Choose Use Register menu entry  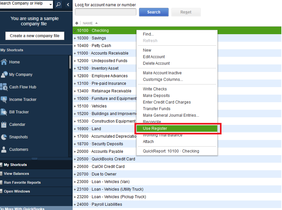(177, 128)
